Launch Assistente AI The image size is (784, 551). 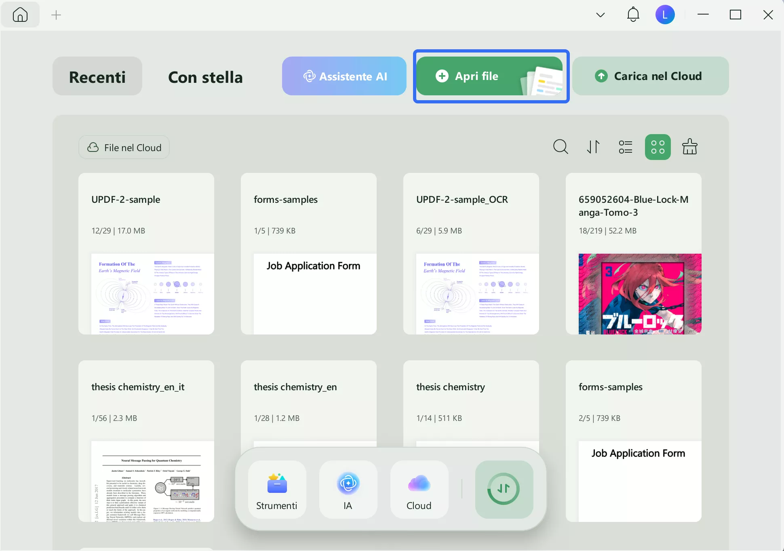pyautogui.click(x=344, y=76)
